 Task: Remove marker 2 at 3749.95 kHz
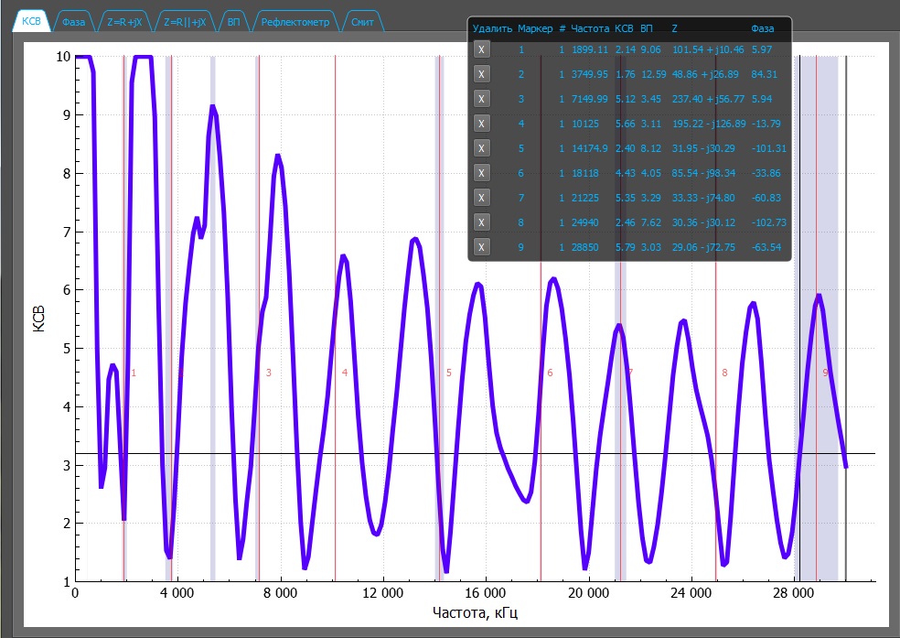(482, 74)
